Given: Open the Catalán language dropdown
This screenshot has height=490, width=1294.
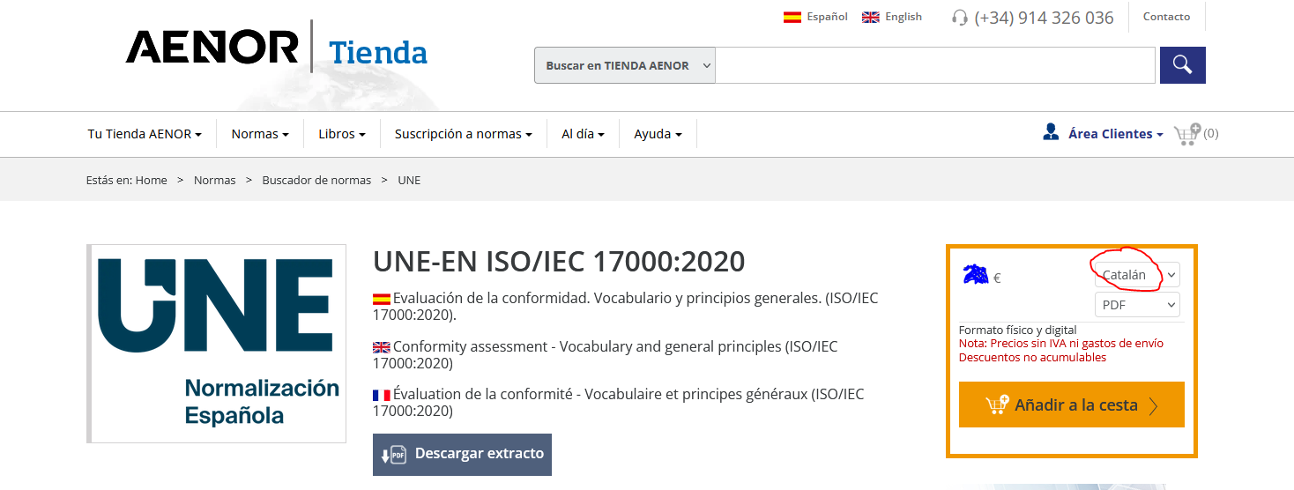Looking at the screenshot, I should click(x=1137, y=275).
